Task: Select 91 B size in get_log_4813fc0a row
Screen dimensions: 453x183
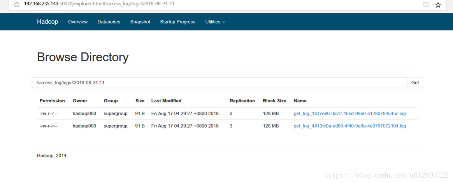Action: pyautogui.click(x=140, y=126)
